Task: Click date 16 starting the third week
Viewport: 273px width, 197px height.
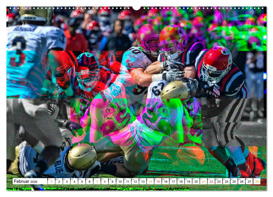Action: (x=165, y=181)
